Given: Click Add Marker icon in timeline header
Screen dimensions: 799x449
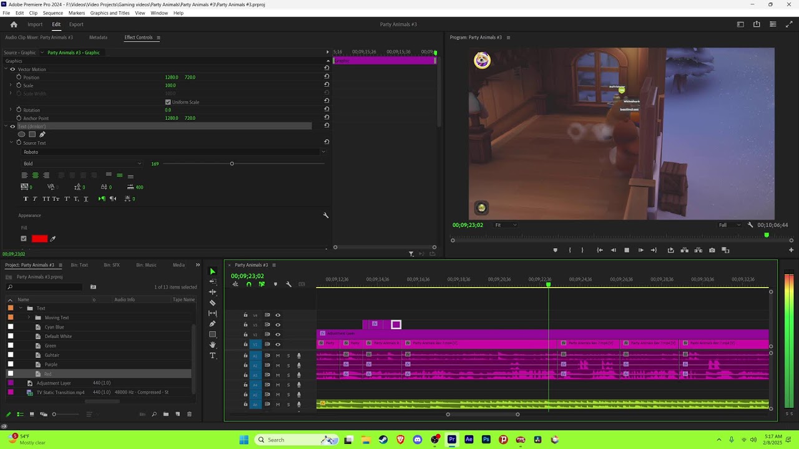Looking at the screenshot, I should pos(275,284).
